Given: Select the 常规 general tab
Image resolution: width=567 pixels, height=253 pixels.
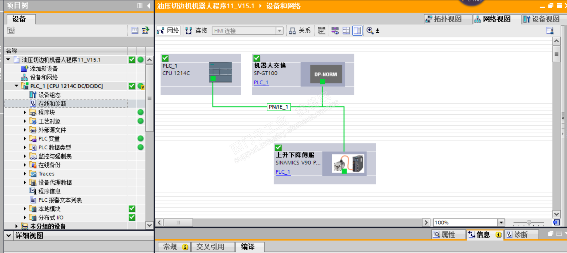Looking at the screenshot, I should [x=174, y=247].
